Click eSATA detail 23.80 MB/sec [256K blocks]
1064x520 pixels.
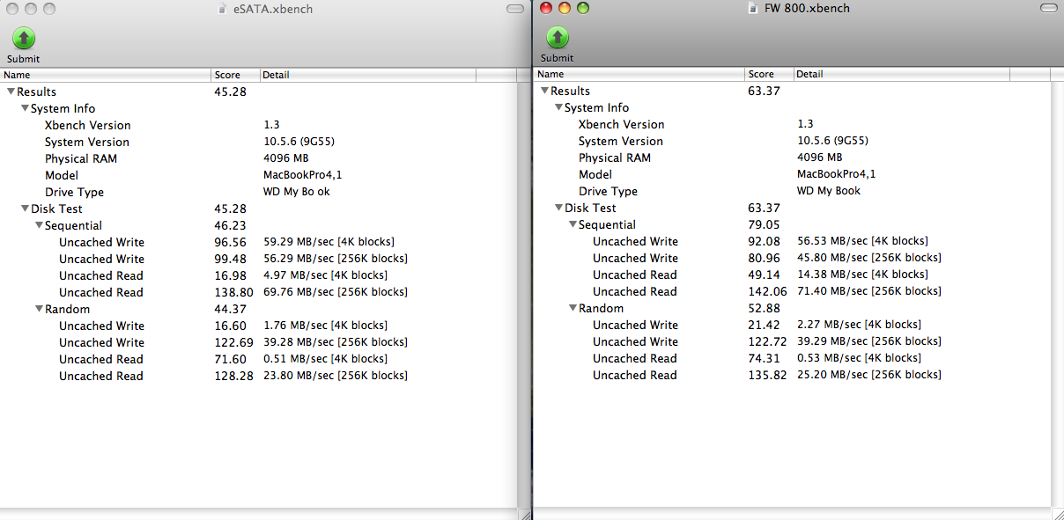[x=336, y=376]
